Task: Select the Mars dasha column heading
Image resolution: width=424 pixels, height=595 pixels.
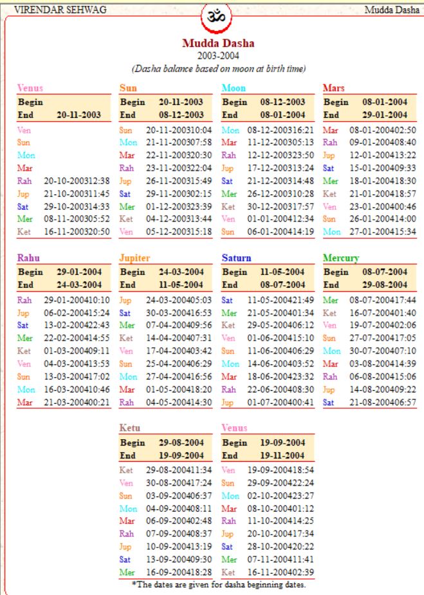Action: 335,88
